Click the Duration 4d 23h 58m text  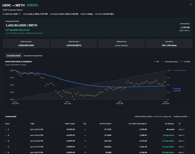104,14
